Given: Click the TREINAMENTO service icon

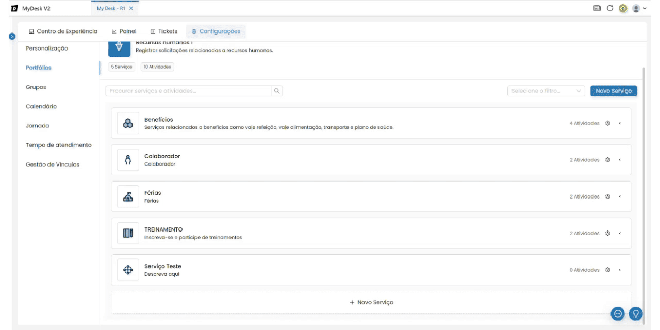Looking at the screenshot, I should pos(128,233).
